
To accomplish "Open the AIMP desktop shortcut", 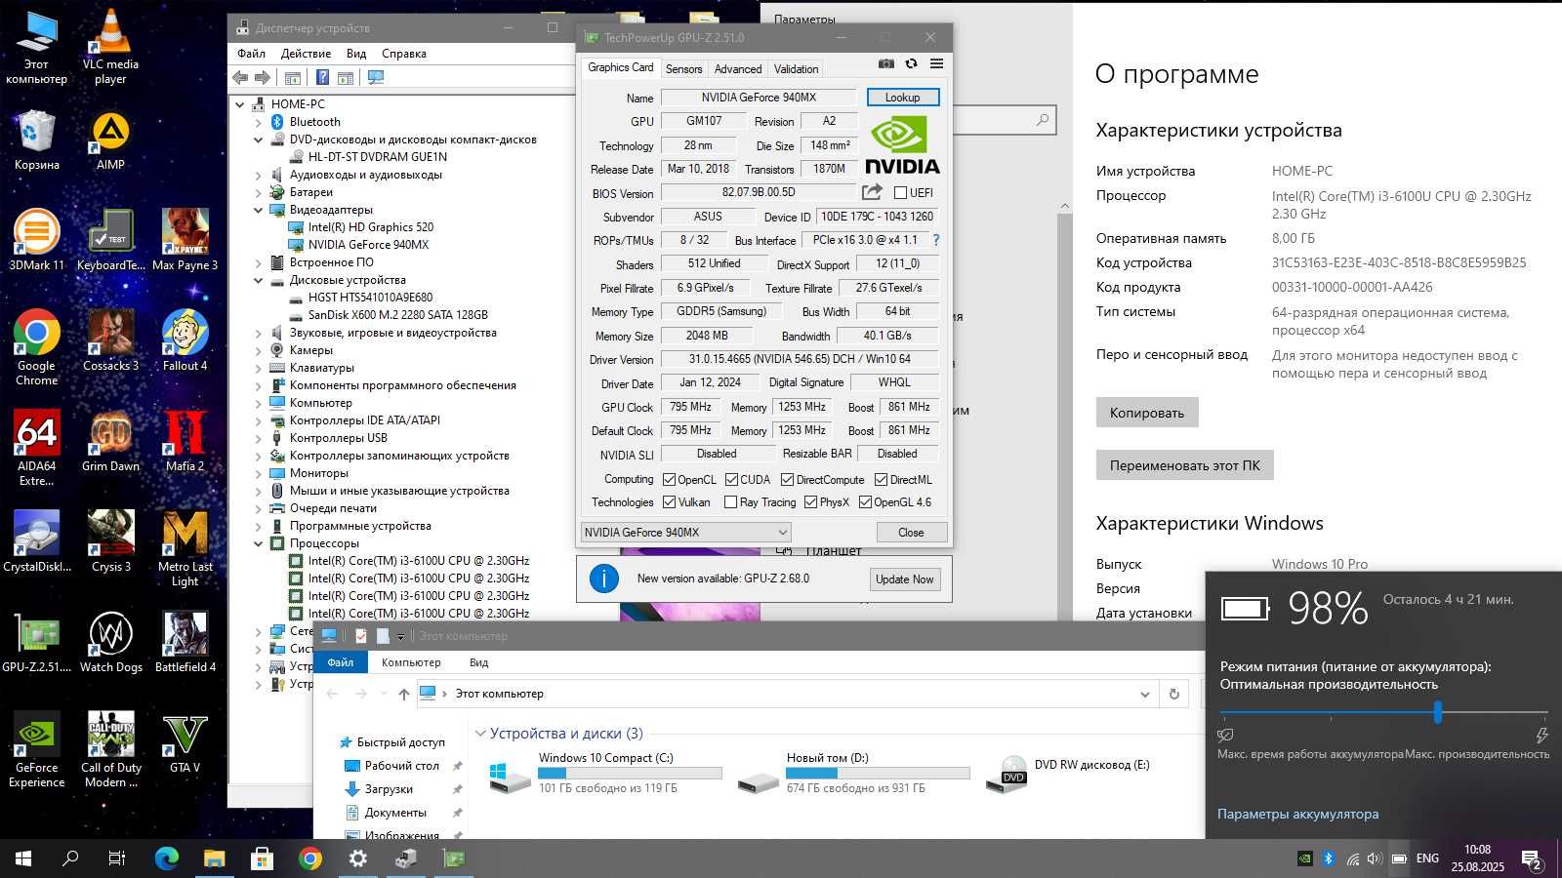I will coord(110,141).
